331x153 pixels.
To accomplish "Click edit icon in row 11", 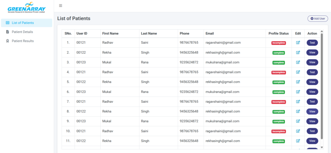I will click(x=298, y=141).
